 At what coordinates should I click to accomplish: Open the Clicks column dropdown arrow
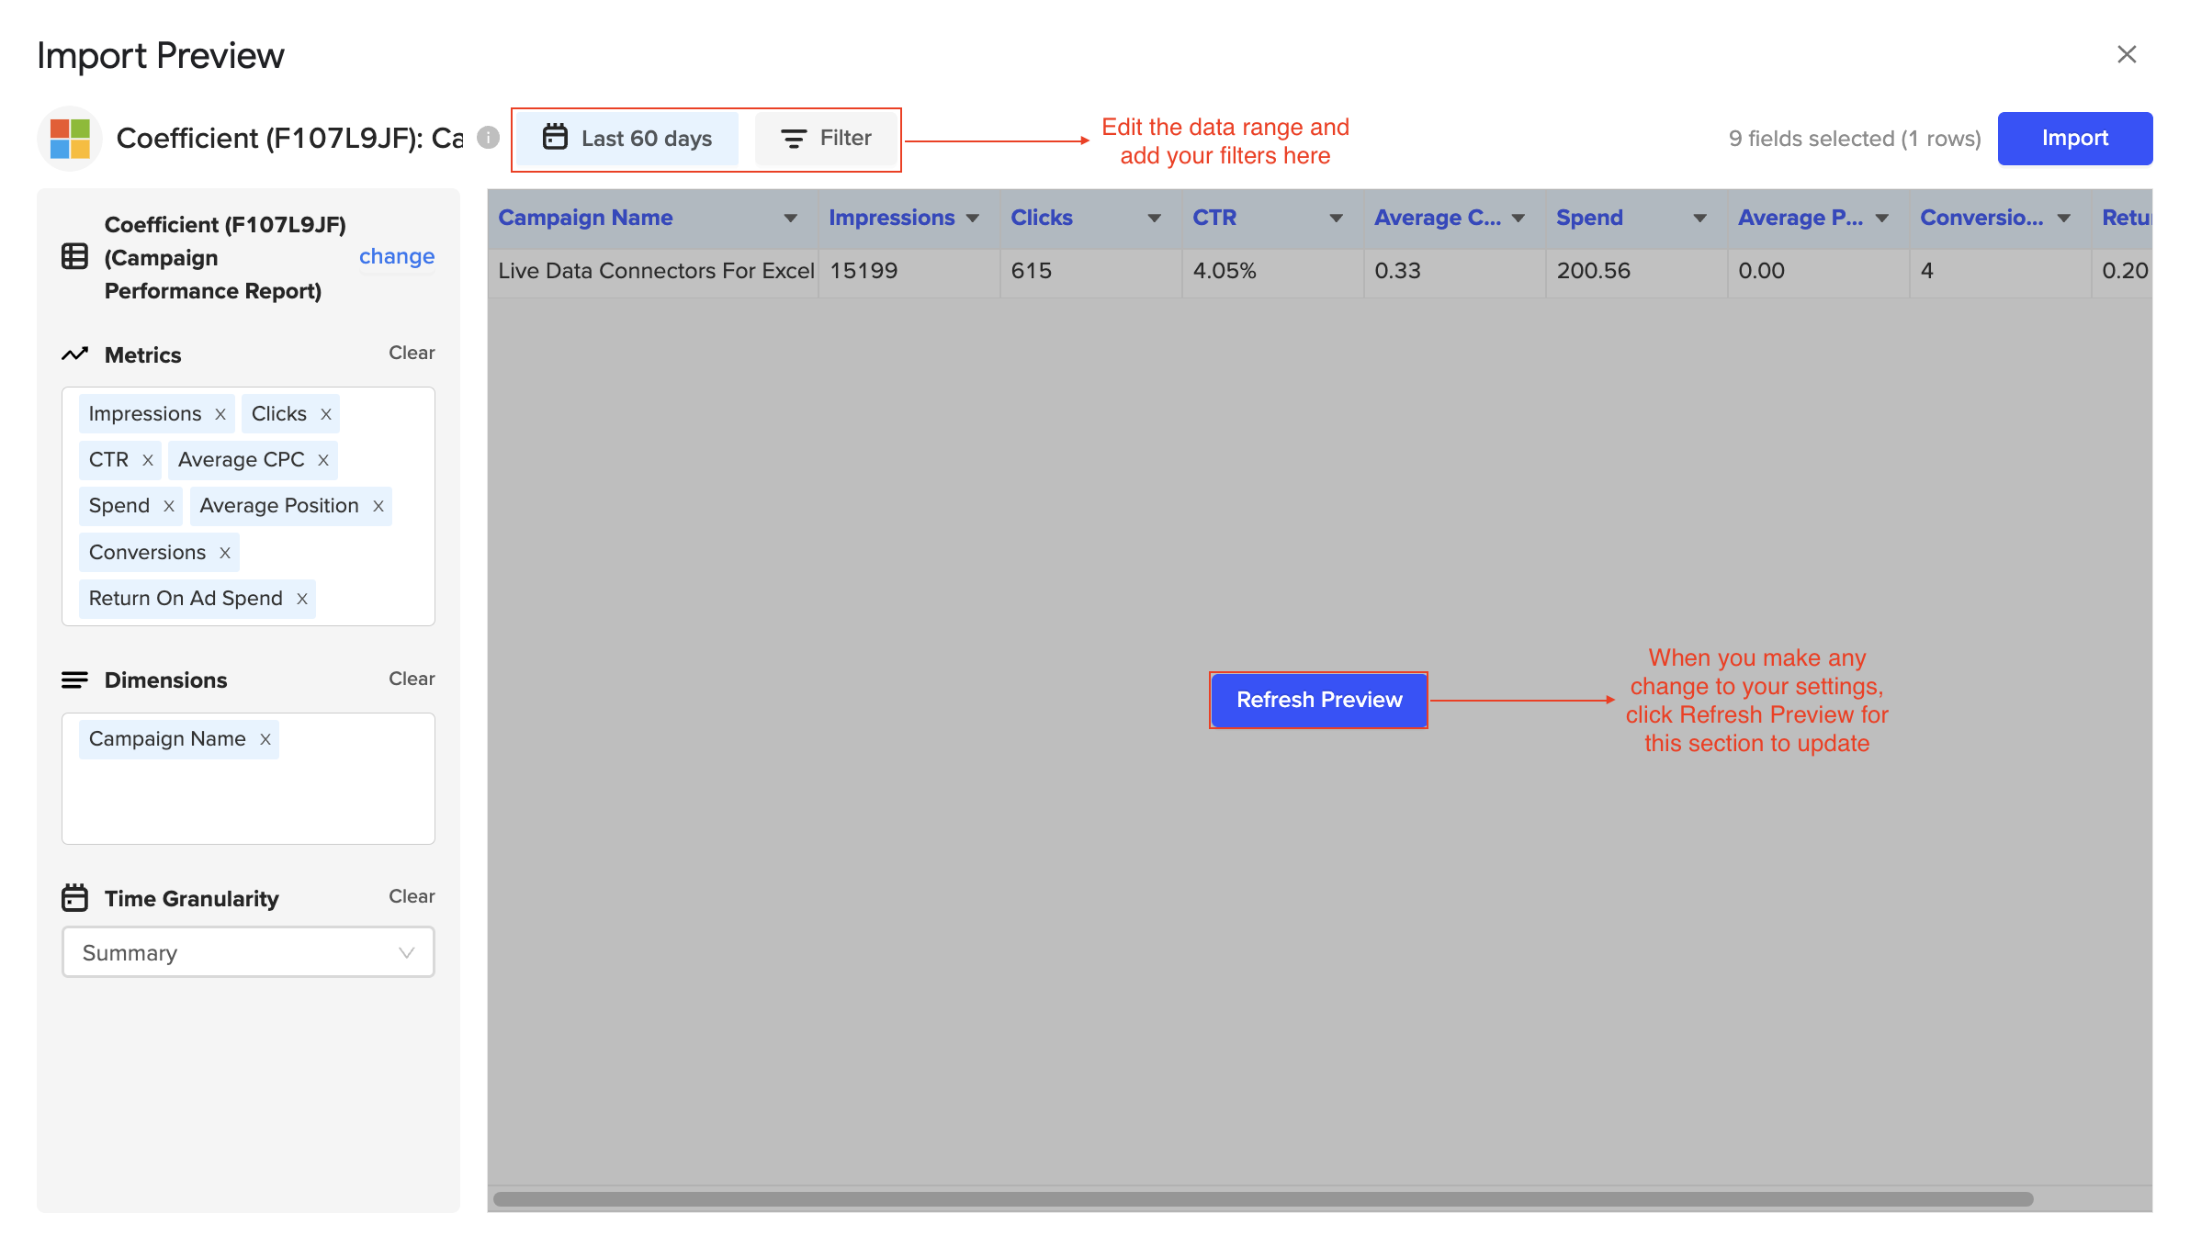pyautogui.click(x=1155, y=219)
